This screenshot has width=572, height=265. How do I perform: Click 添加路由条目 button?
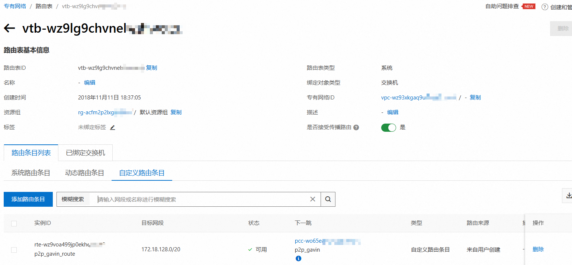(28, 199)
